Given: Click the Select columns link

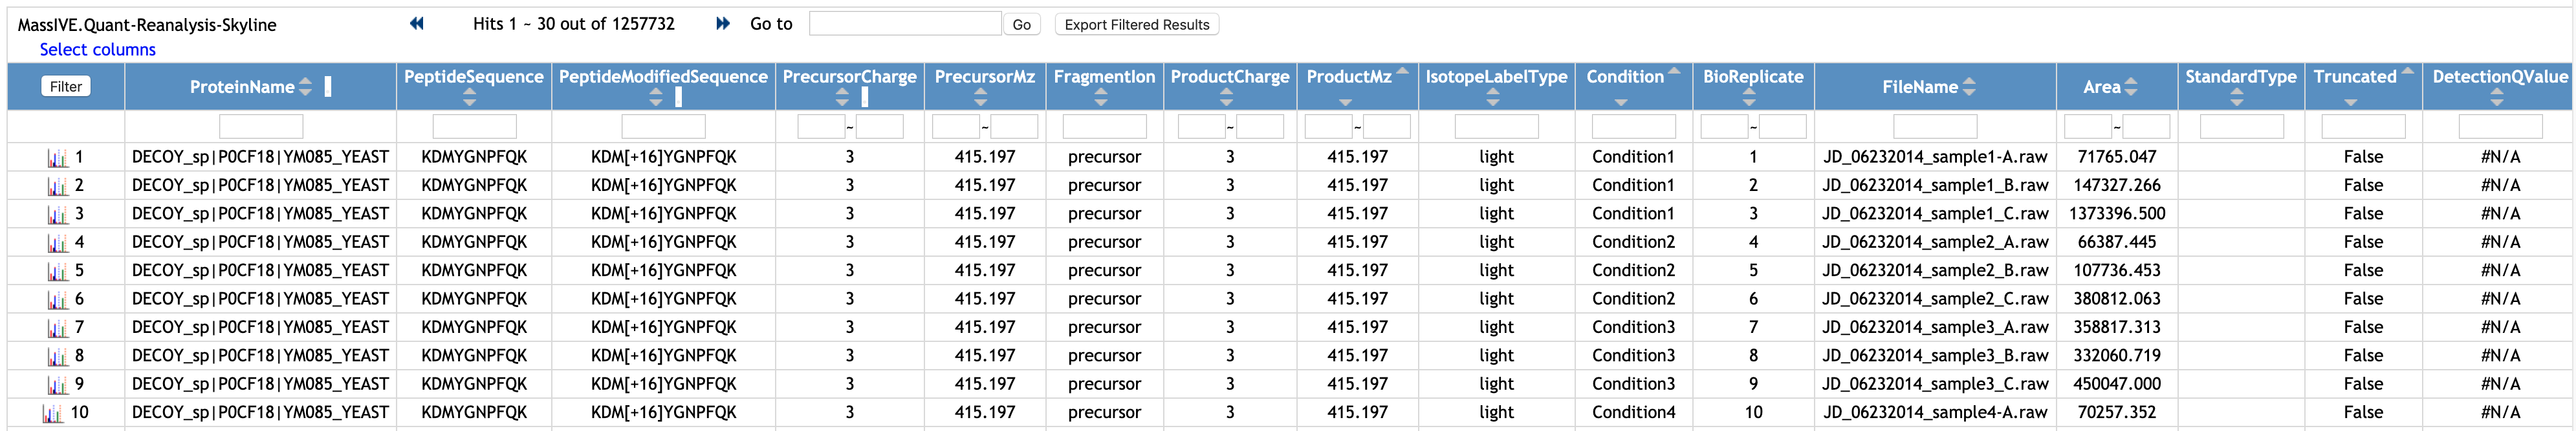Looking at the screenshot, I should tap(97, 50).
